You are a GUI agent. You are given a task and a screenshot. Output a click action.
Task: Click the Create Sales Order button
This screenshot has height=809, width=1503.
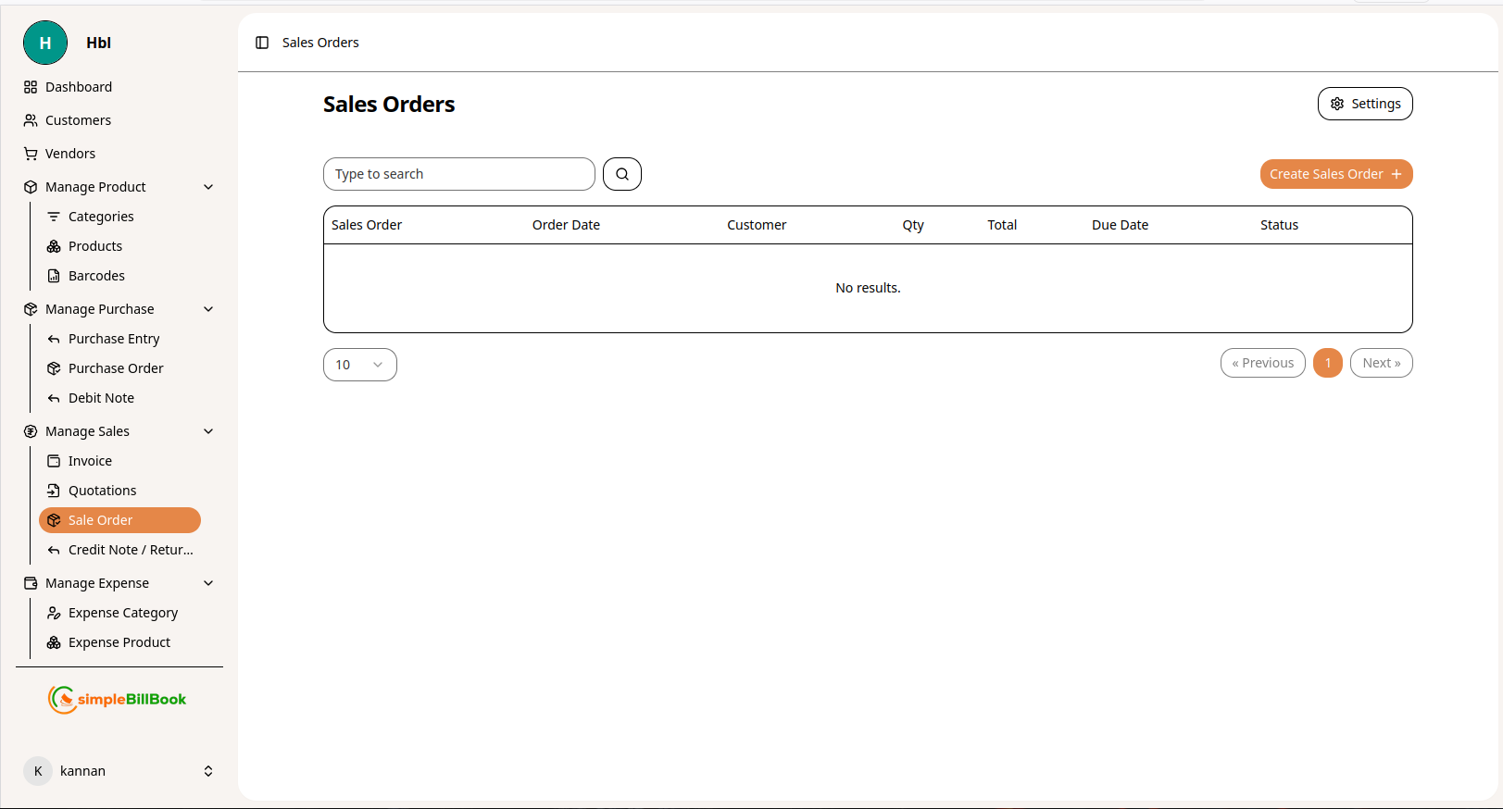click(1335, 174)
